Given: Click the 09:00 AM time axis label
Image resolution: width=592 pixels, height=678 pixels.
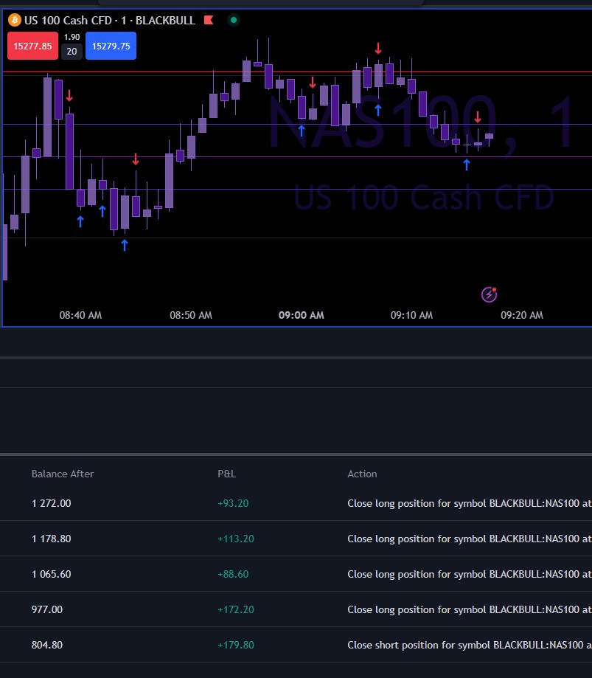Looking at the screenshot, I should click(x=302, y=315).
